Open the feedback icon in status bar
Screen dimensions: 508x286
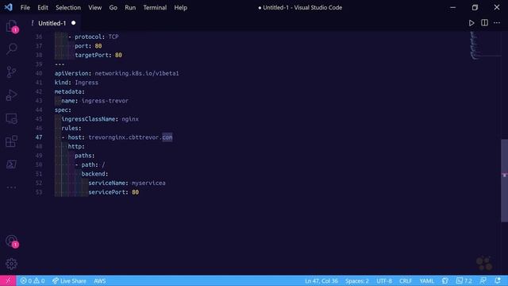click(483, 280)
